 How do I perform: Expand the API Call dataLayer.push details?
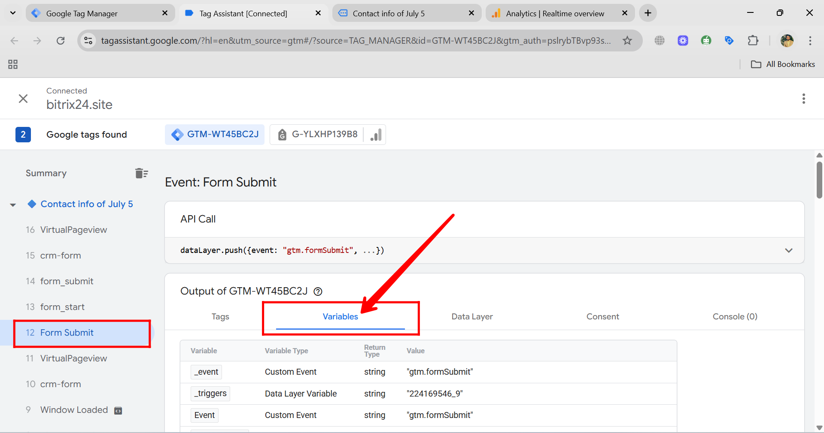tap(789, 250)
